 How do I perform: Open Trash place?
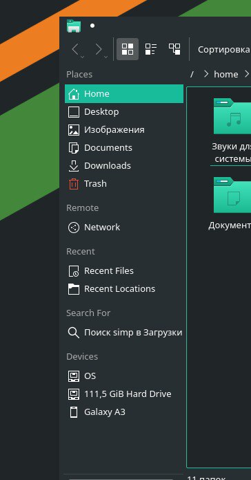pyautogui.click(x=124, y=184)
